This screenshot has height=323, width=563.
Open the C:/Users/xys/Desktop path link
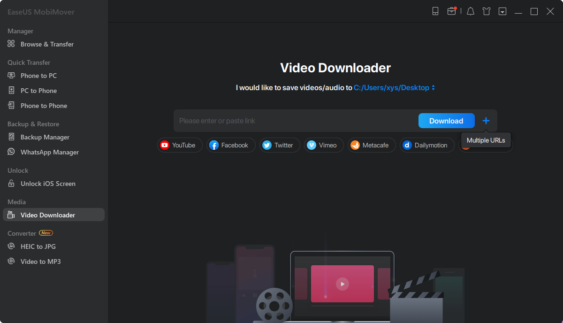tap(391, 88)
